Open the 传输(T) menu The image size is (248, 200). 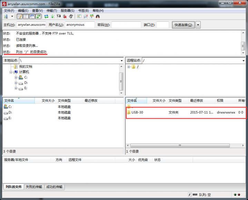tap(52, 11)
